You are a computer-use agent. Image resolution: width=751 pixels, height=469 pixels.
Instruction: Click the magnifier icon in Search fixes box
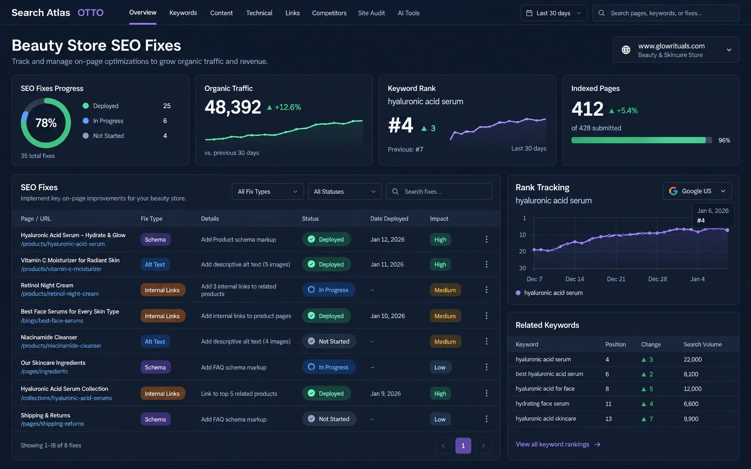pyautogui.click(x=395, y=191)
